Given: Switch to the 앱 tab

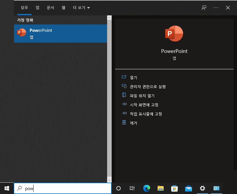Looking at the screenshot, I should pyautogui.click(x=37, y=8).
